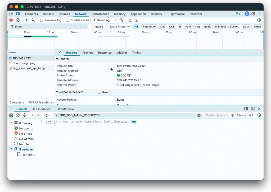Enable Disable cache checkbox
Screen dimensions: 271x192
[x=67, y=20]
